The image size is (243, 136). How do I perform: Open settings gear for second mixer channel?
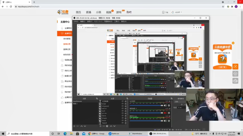[x=169, y=113]
